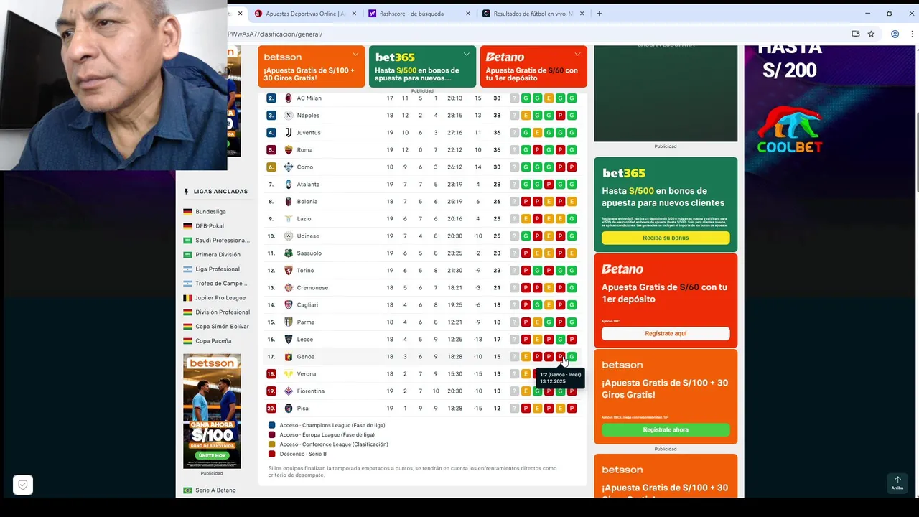The image size is (919, 517).
Task: Click the Lecce club crest
Action: 289,340
